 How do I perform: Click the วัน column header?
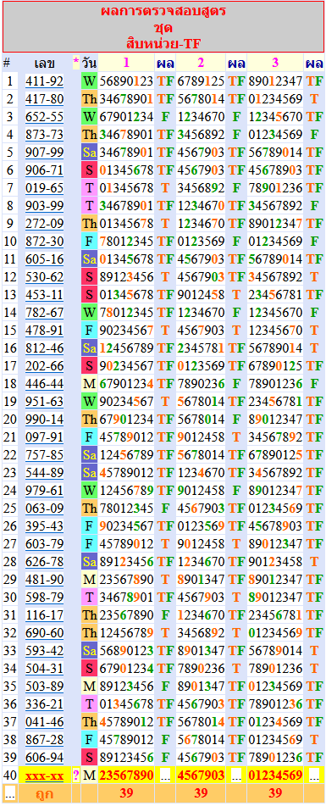click(x=89, y=64)
